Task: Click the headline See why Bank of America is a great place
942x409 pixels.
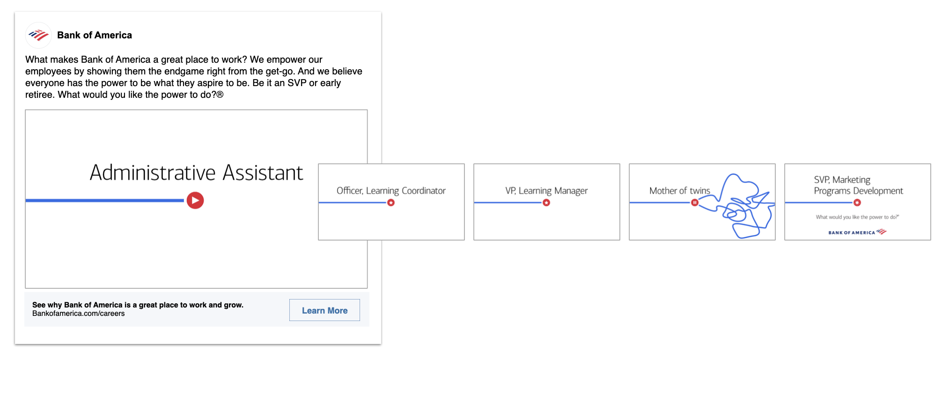Action: (138, 305)
